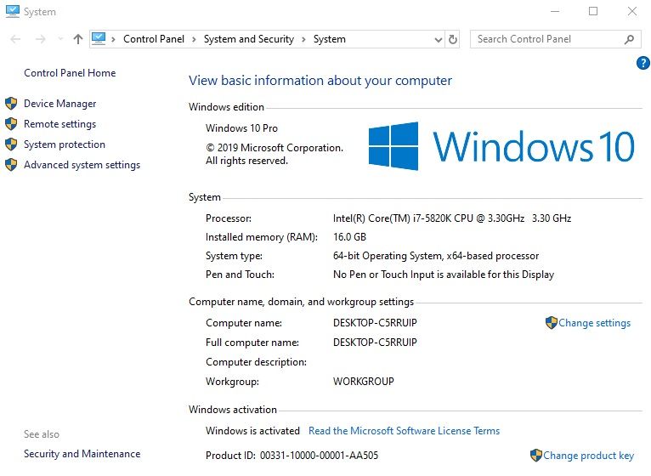Open Device Manager link
The image size is (651, 476).
click(59, 104)
